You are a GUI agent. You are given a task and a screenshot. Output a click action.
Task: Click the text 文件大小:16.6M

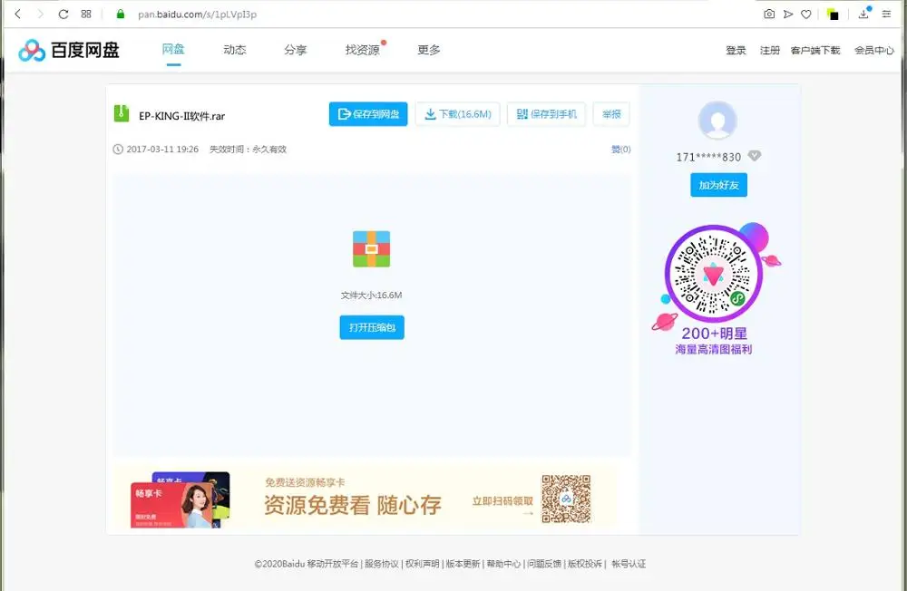click(x=371, y=295)
